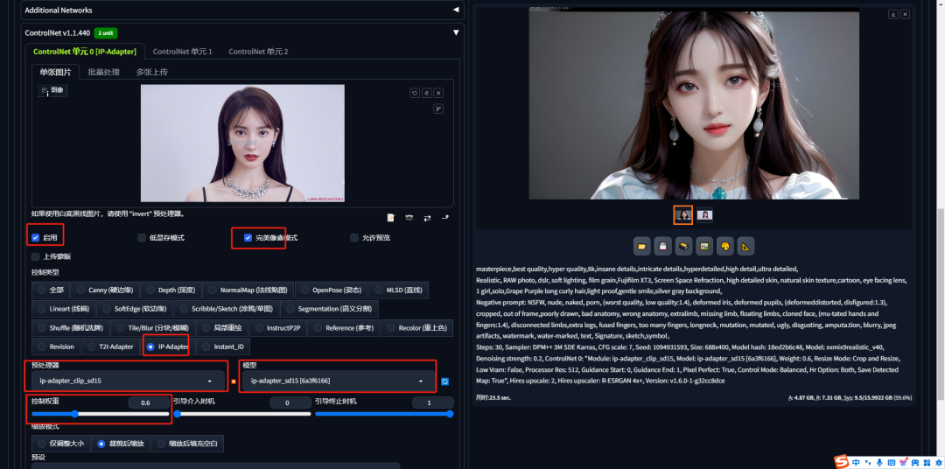The height and width of the screenshot is (469, 945).
Task: Click the eraser icon on the ControlNet image
Action: [x=427, y=93]
